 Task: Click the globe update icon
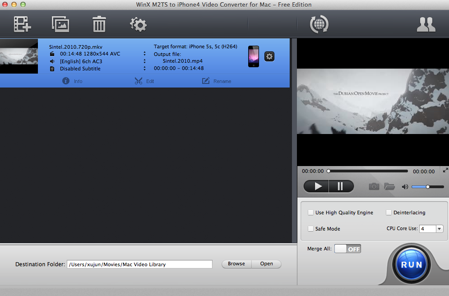319,24
